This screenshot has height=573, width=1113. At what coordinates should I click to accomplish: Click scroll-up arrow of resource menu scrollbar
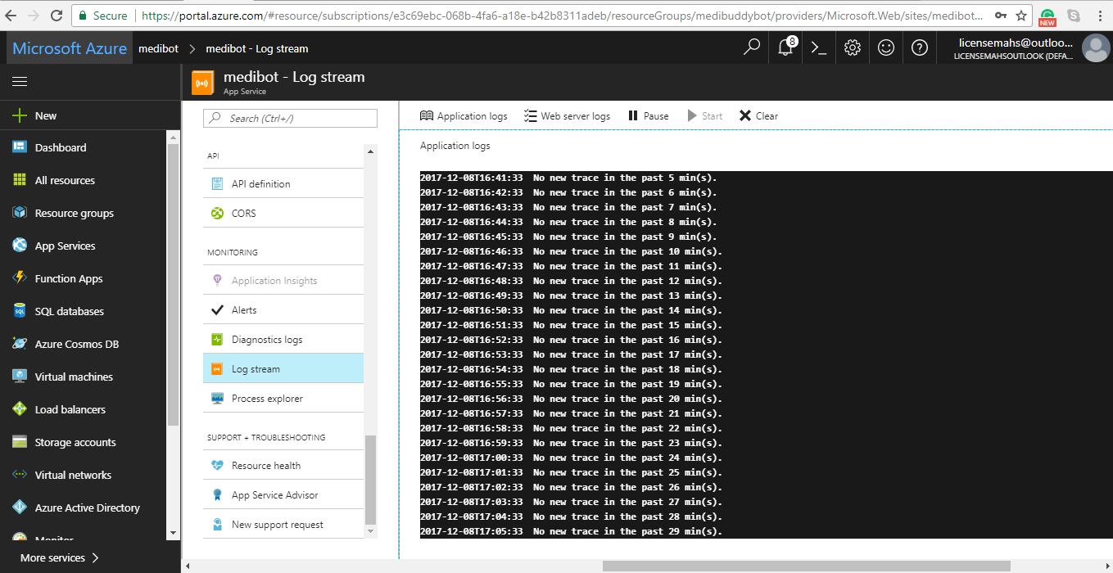pos(371,151)
